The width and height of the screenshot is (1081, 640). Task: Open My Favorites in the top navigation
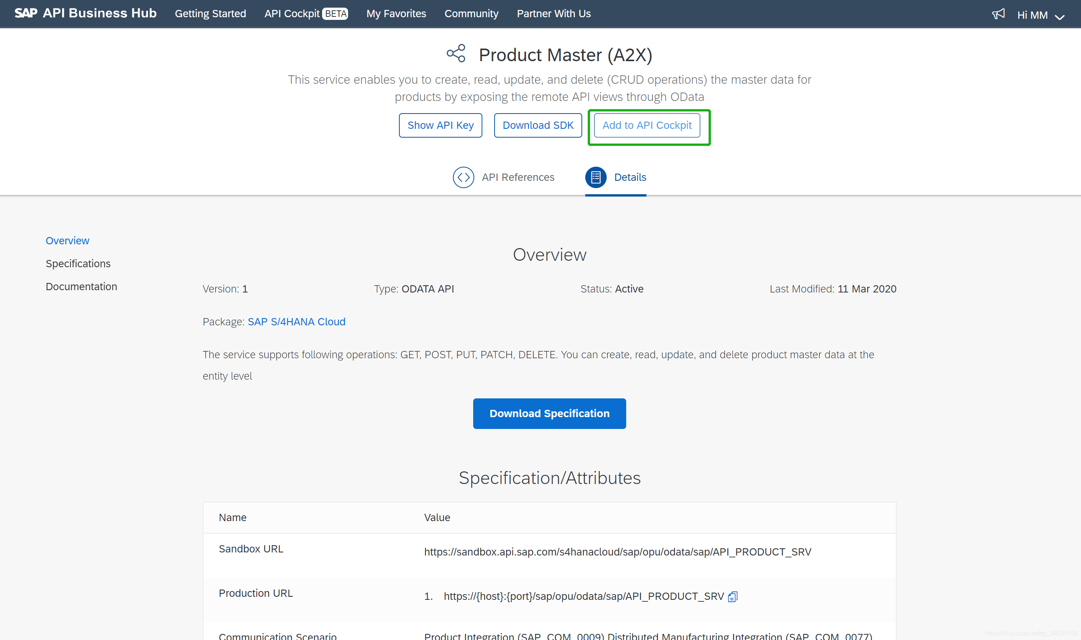pos(396,14)
